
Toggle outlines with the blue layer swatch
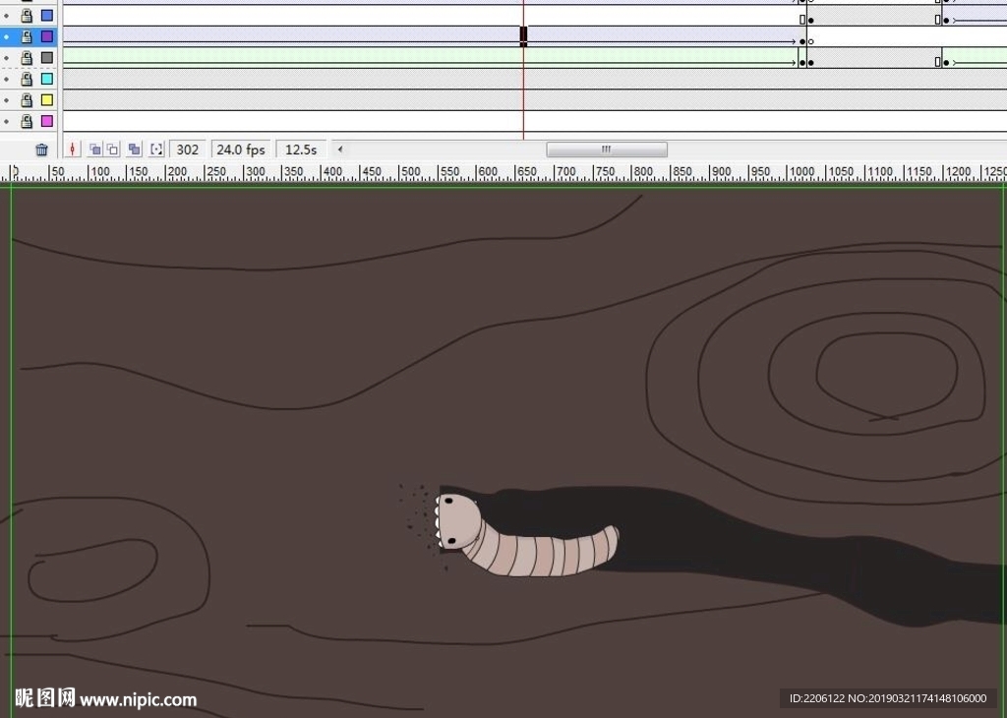click(47, 15)
